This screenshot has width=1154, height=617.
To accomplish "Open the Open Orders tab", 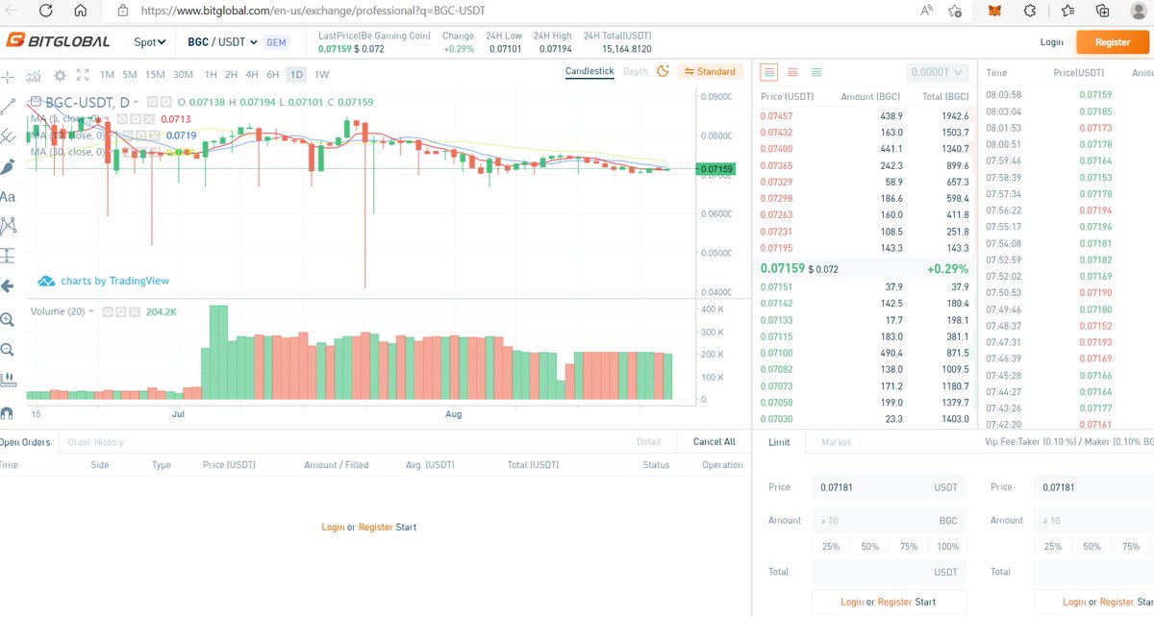I will (25, 442).
